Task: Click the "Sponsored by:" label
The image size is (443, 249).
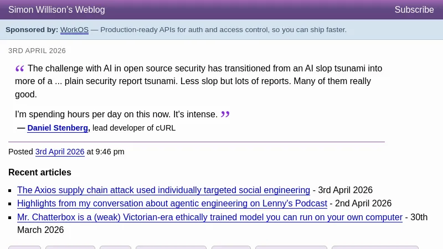Action: pyautogui.click(x=32, y=30)
